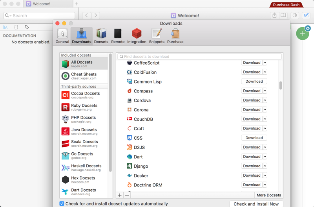Image resolution: width=314 pixels, height=207 pixels.
Task: Select Hex Docsets source
Action: pos(84,179)
